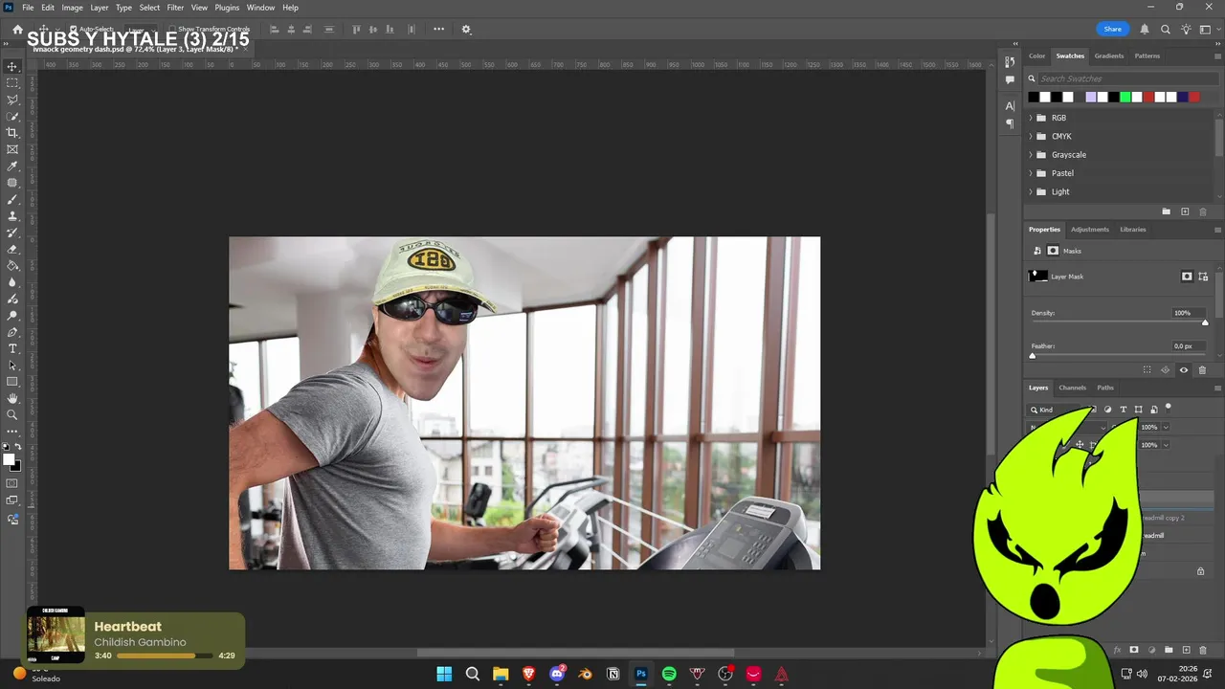The height and width of the screenshot is (689, 1225).
Task: Select the Brush tool
Action: (12, 200)
